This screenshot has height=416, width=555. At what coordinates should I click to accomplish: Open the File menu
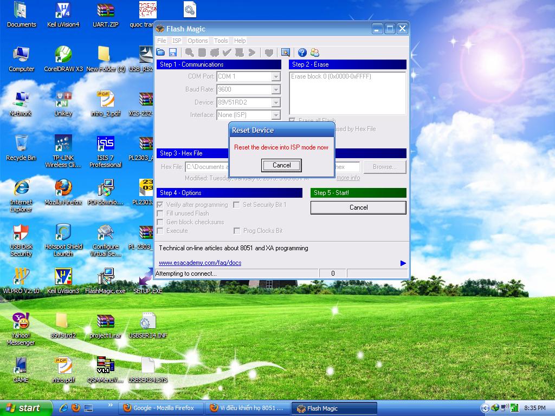click(x=162, y=41)
